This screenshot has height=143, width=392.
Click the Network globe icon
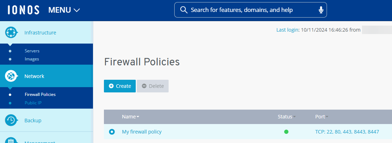click(11, 76)
